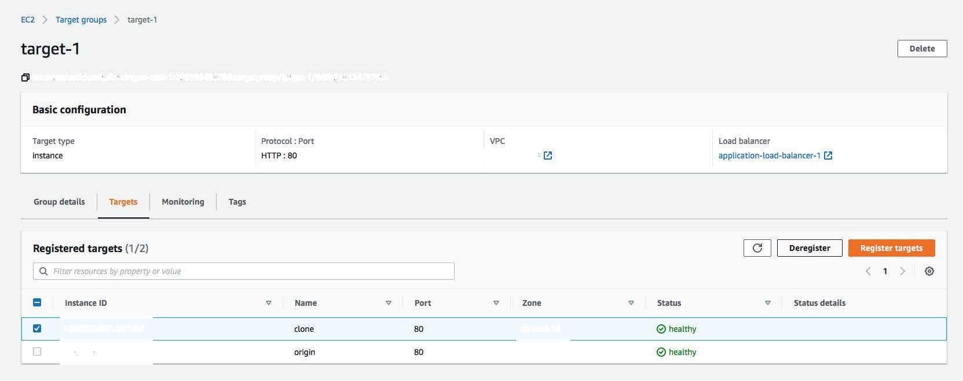Sort targets by Status column arrow
Viewport: 963px width, 381px height.
tap(768, 303)
